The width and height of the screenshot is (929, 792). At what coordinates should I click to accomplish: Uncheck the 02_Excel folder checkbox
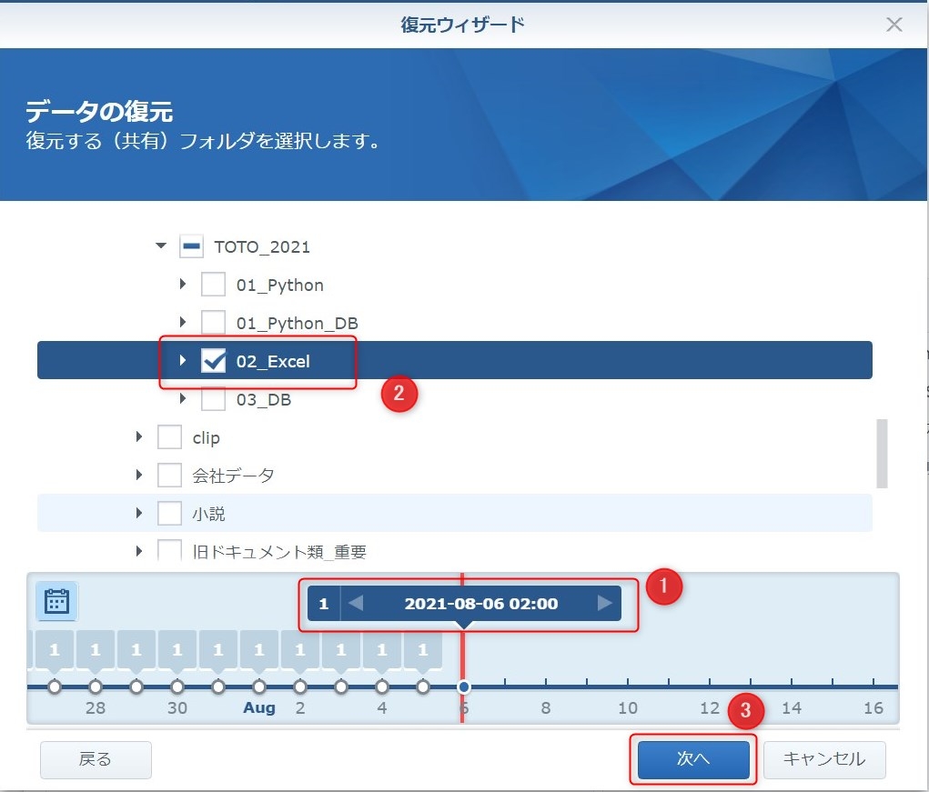tap(213, 361)
